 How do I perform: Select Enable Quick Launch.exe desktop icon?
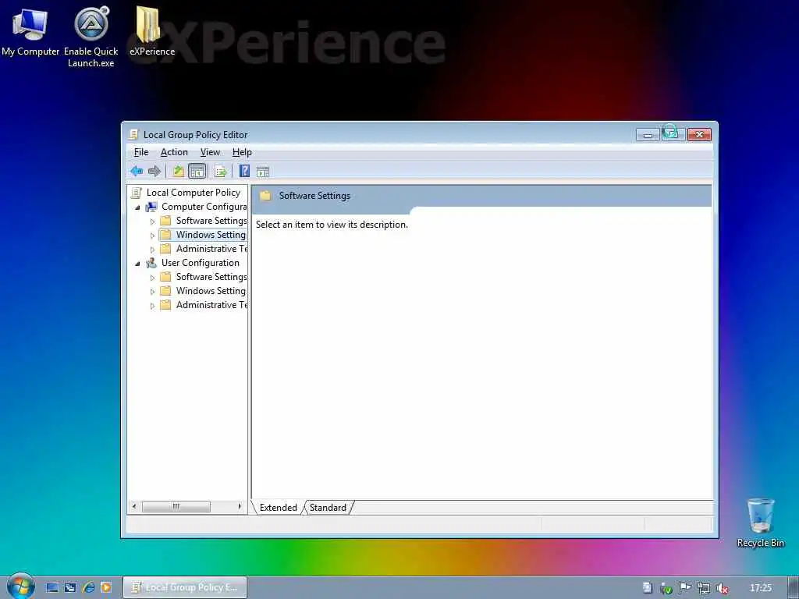pos(91,37)
